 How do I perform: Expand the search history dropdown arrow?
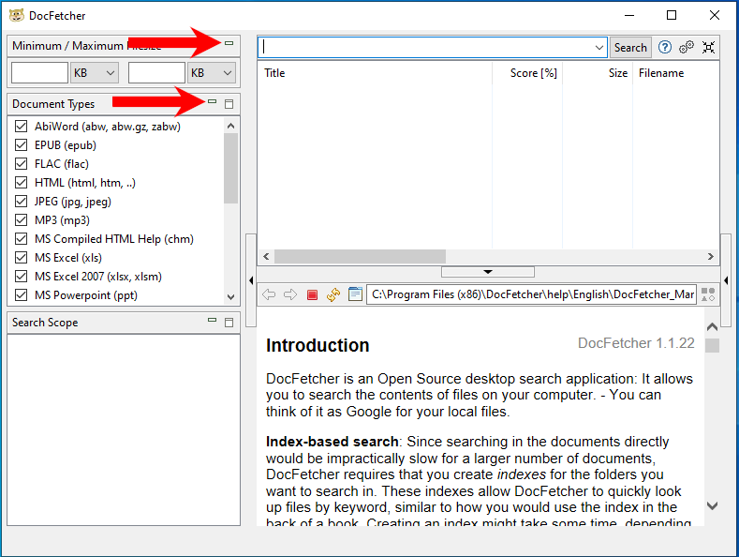pos(599,48)
